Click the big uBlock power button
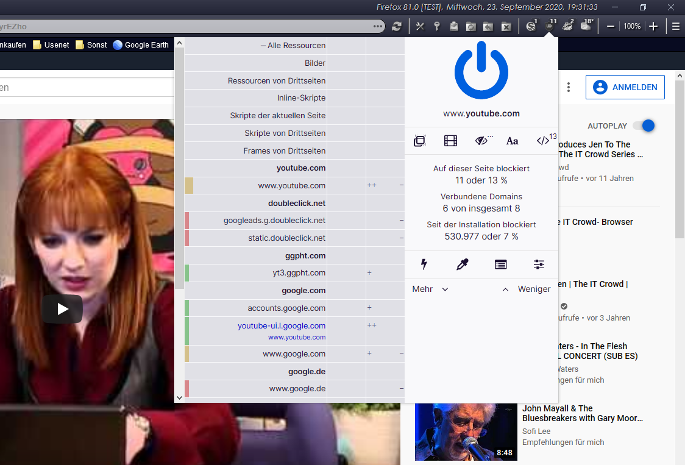 (x=481, y=71)
